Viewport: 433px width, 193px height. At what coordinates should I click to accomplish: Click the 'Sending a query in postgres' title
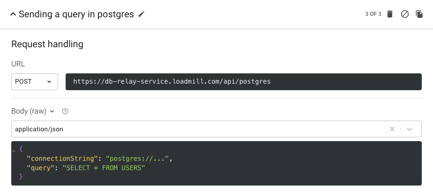coord(76,14)
